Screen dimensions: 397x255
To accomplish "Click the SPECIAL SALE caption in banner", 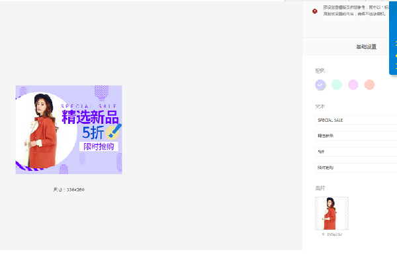I will tap(89, 106).
